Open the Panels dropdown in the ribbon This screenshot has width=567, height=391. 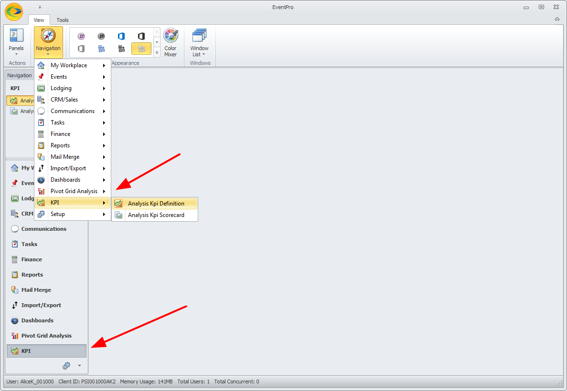click(x=16, y=42)
